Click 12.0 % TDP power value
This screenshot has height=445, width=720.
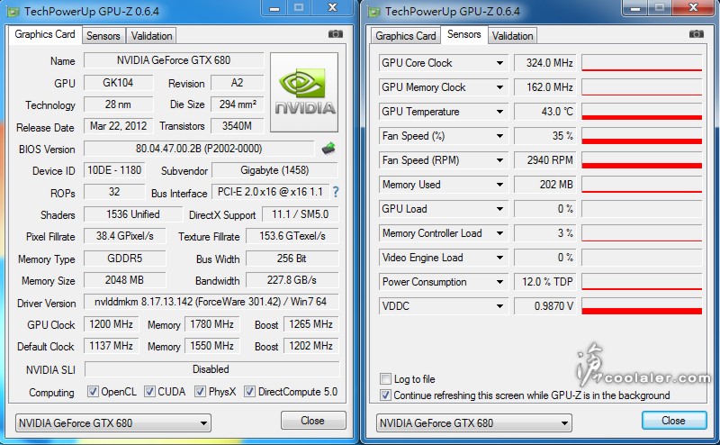pos(544,282)
